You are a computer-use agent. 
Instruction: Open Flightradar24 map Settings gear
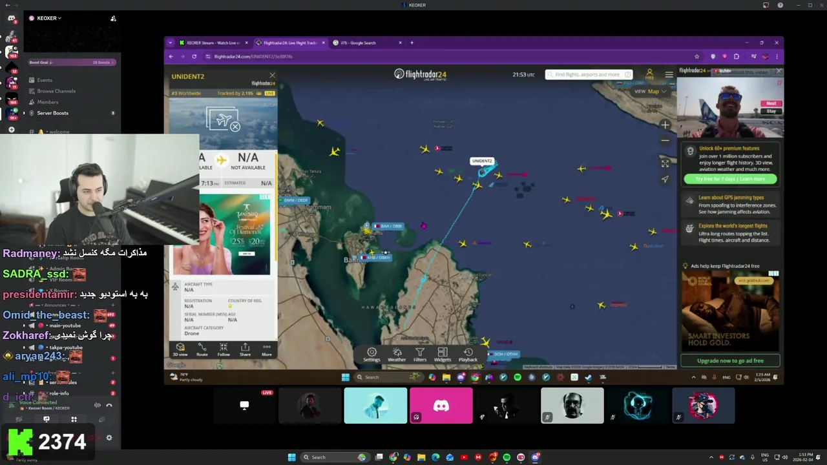click(372, 355)
